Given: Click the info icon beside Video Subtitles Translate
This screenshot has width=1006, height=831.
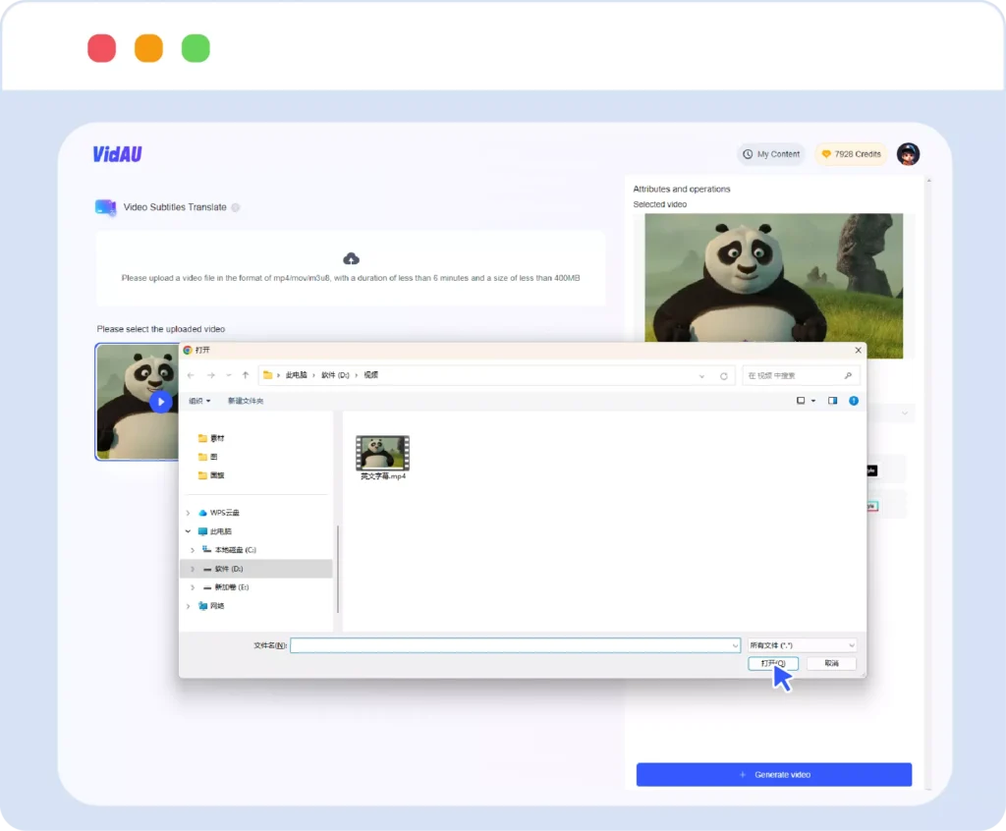Looking at the screenshot, I should pyautogui.click(x=236, y=207).
